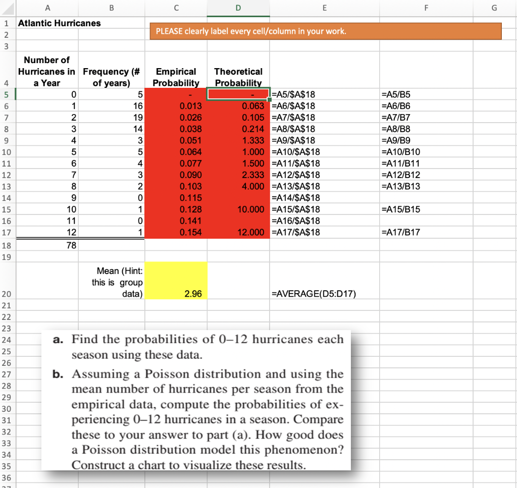Screen dimensions: 517x488
Task: Click the total 78 in cell A18
Action: (x=71, y=245)
